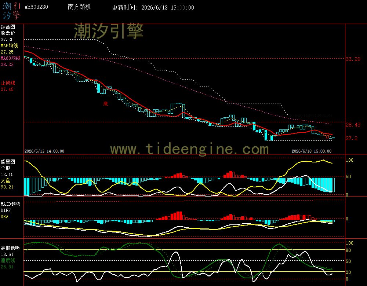Click the stop-loss value 27.45
Screen dimensions: 367x286
point(7,89)
